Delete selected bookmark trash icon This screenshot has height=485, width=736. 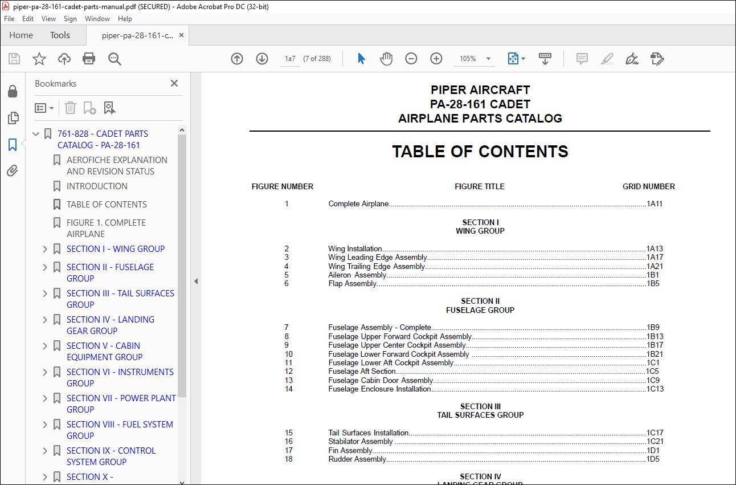tap(70, 108)
